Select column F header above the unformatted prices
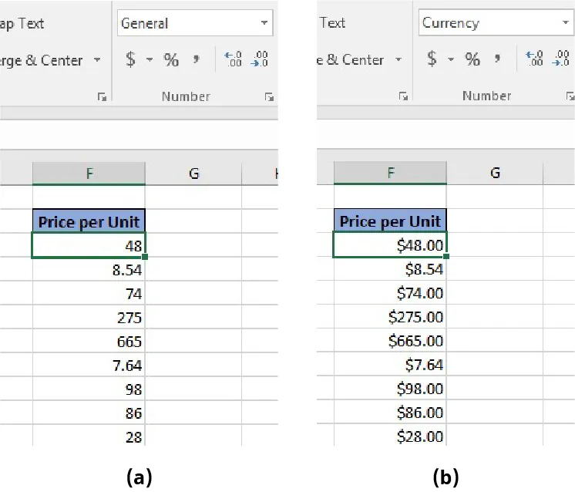 [x=89, y=174]
